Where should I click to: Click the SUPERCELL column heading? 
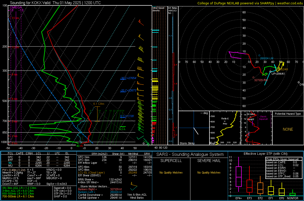tap(171, 161)
